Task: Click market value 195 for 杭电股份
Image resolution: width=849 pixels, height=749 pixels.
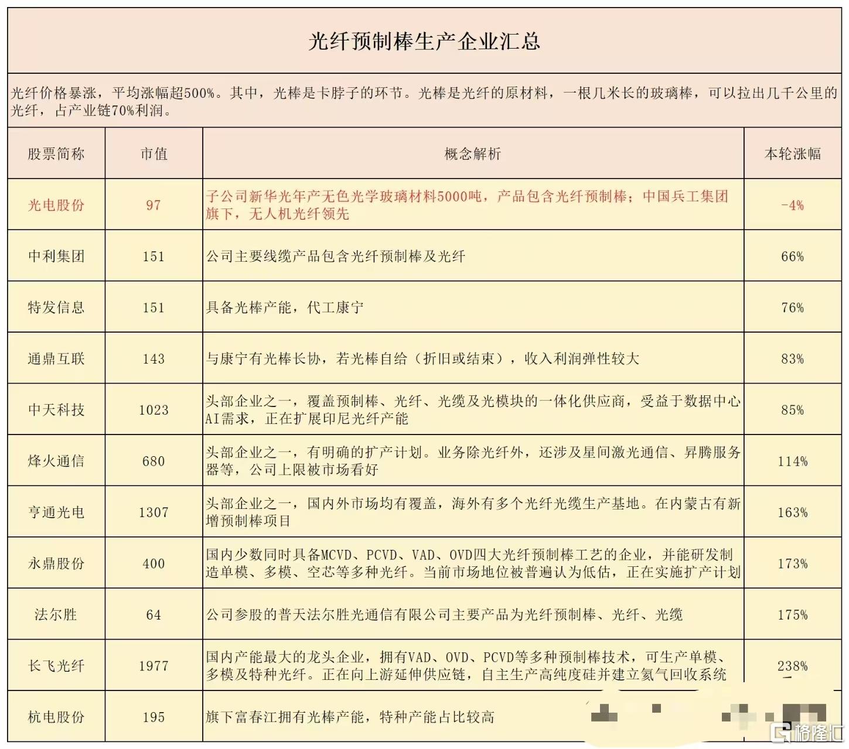Action: pos(154,717)
